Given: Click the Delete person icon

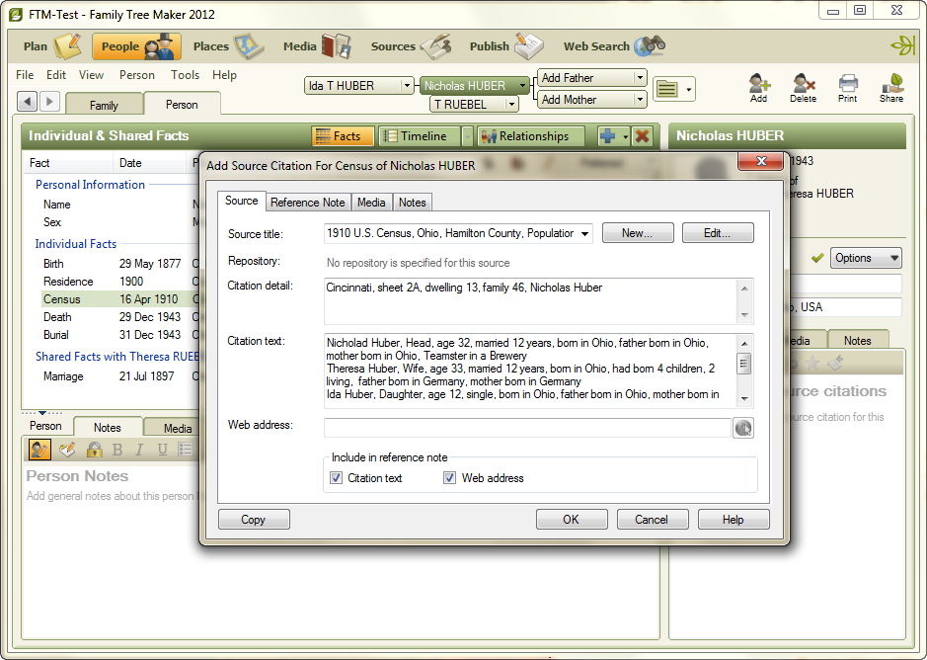Looking at the screenshot, I should 803,88.
